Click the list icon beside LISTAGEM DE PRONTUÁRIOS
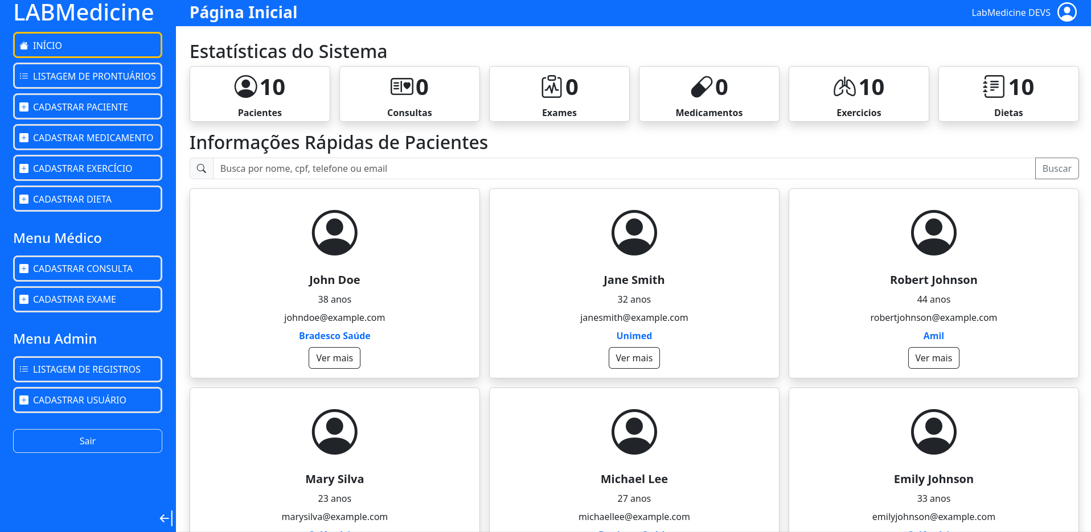This screenshot has width=1091, height=532. (24, 76)
